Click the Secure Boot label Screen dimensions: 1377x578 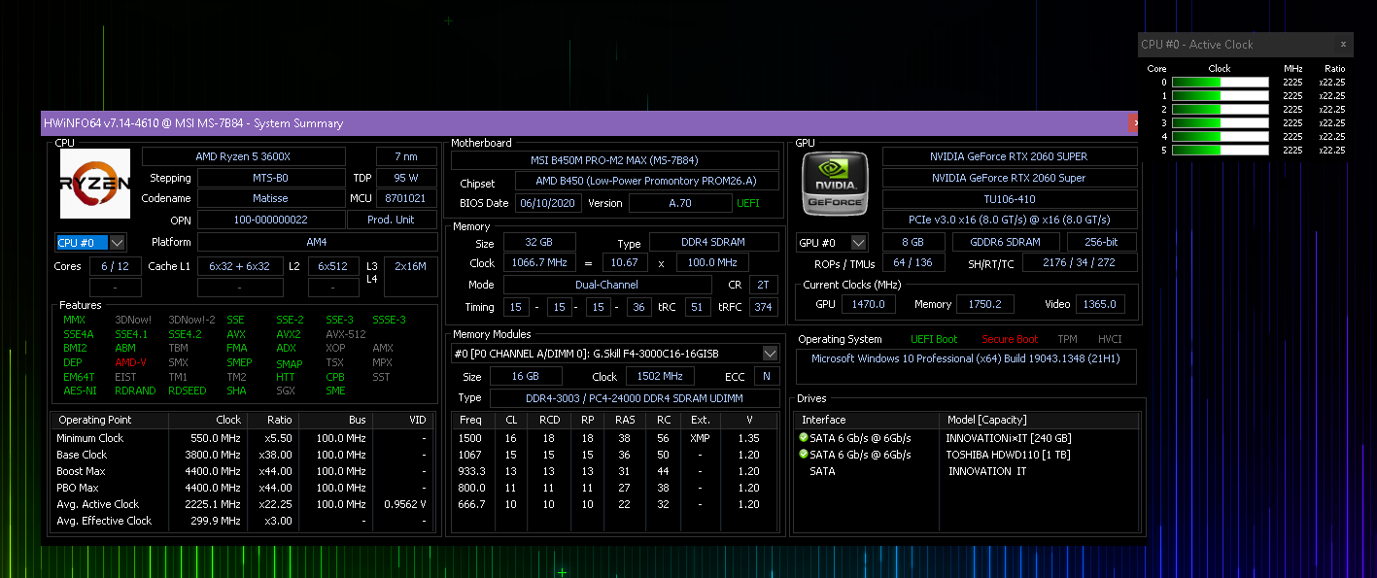pyautogui.click(x=1010, y=339)
